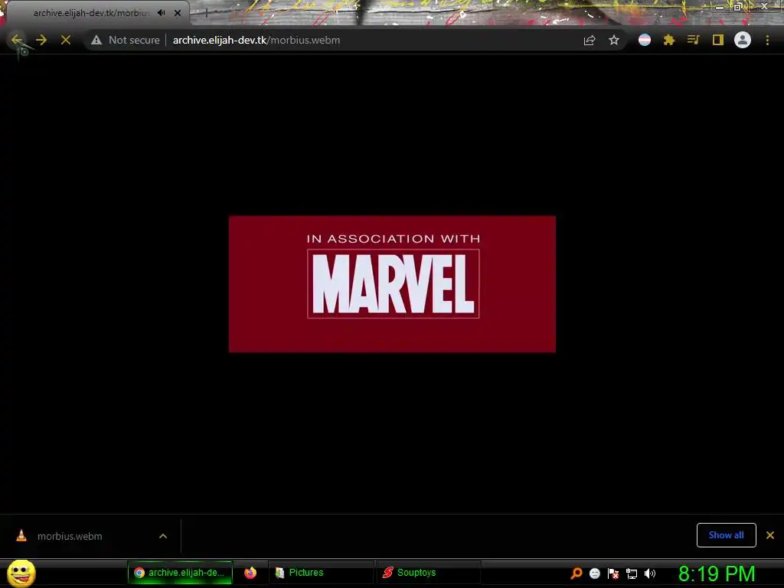This screenshot has height=588, width=784.
Task: Open the flag action center tray icon
Action: [613, 573]
